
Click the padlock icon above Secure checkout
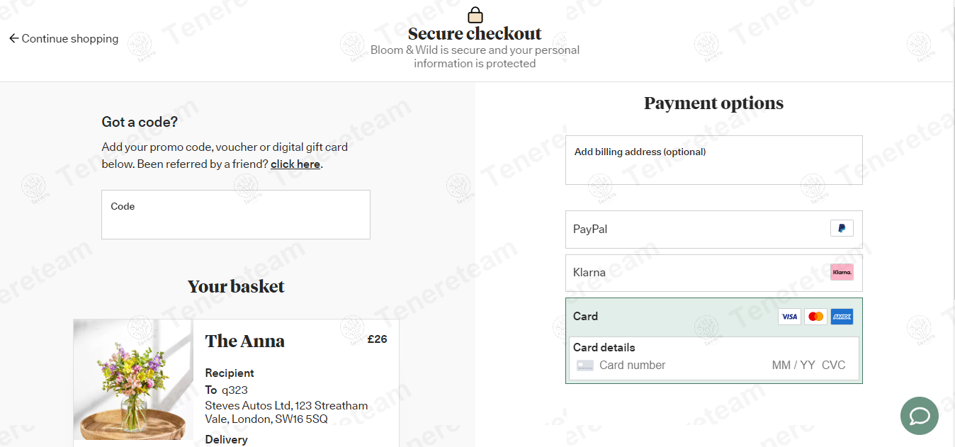(475, 14)
